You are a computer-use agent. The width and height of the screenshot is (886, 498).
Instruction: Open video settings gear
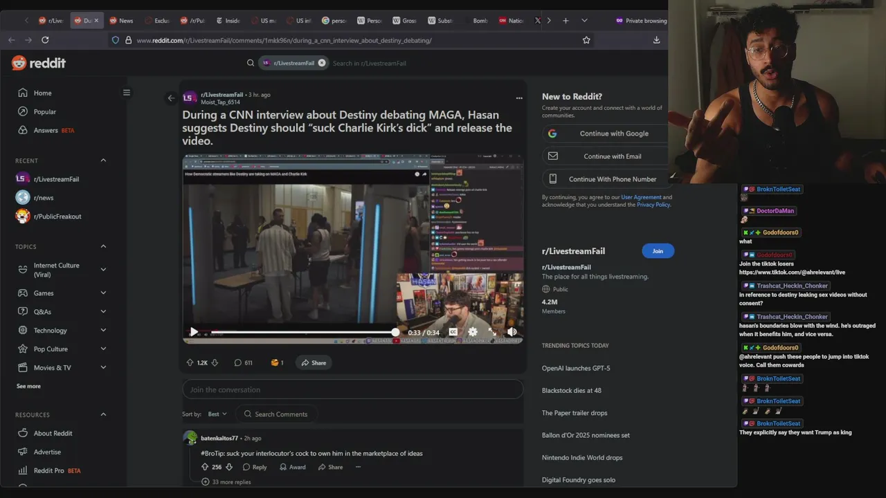click(x=473, y=333)
